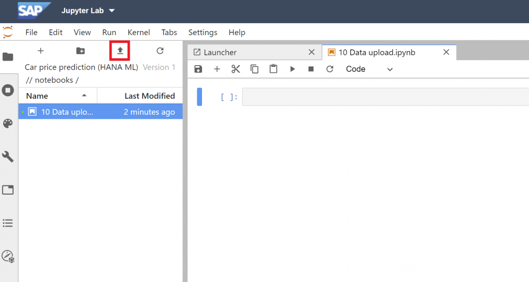Viewport: 529px width, 282px height.
Task: Close the Launcher tab
Action: click(x=312, y=52)
